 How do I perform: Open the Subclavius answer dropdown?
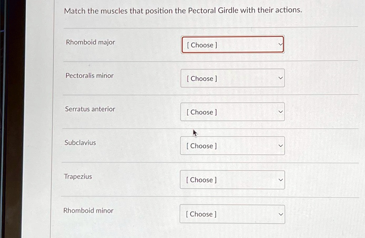[x=232, y=146]
